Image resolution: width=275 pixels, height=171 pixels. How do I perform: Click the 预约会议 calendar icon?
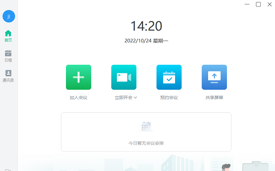click(x=169, y=77)
